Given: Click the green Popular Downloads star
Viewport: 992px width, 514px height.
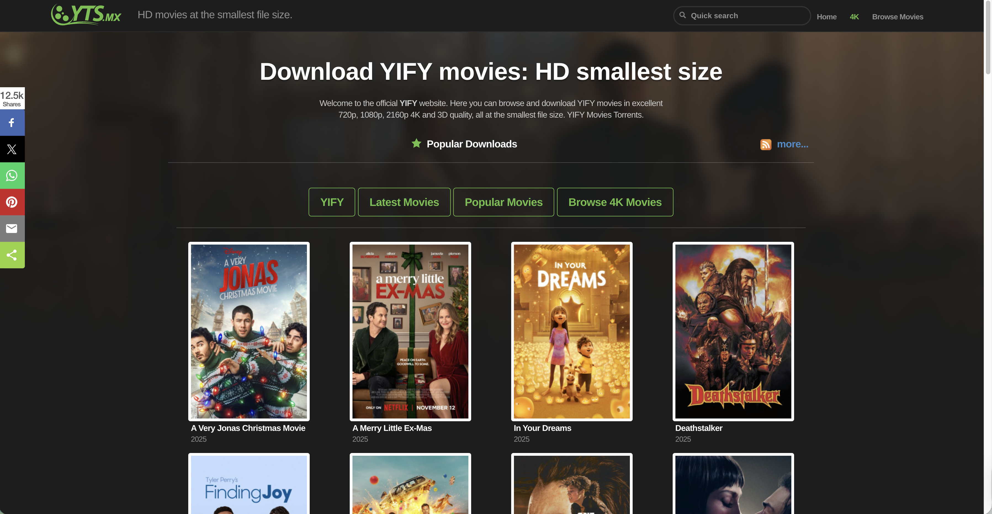Looking at the screenshot, I should click(416, 143).
